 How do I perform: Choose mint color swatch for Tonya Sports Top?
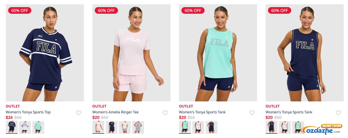pos(38,127)
